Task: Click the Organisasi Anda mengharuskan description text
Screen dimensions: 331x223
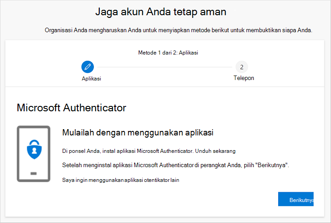Action: (178, 30)
